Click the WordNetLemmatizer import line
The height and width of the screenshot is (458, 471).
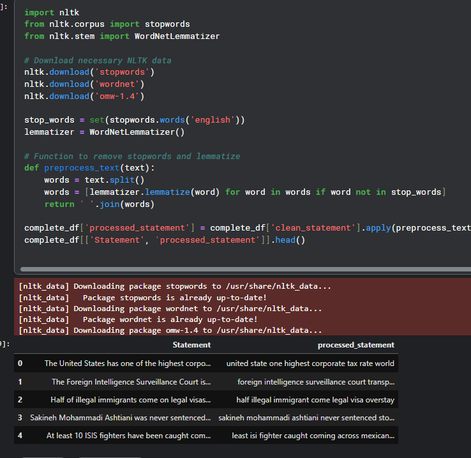pos(122,36)
